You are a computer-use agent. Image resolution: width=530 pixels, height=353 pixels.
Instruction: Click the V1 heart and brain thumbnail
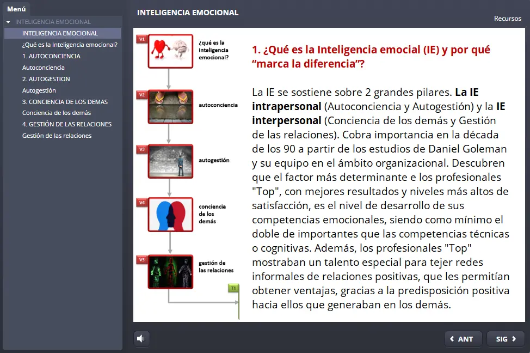coord(170,51)
